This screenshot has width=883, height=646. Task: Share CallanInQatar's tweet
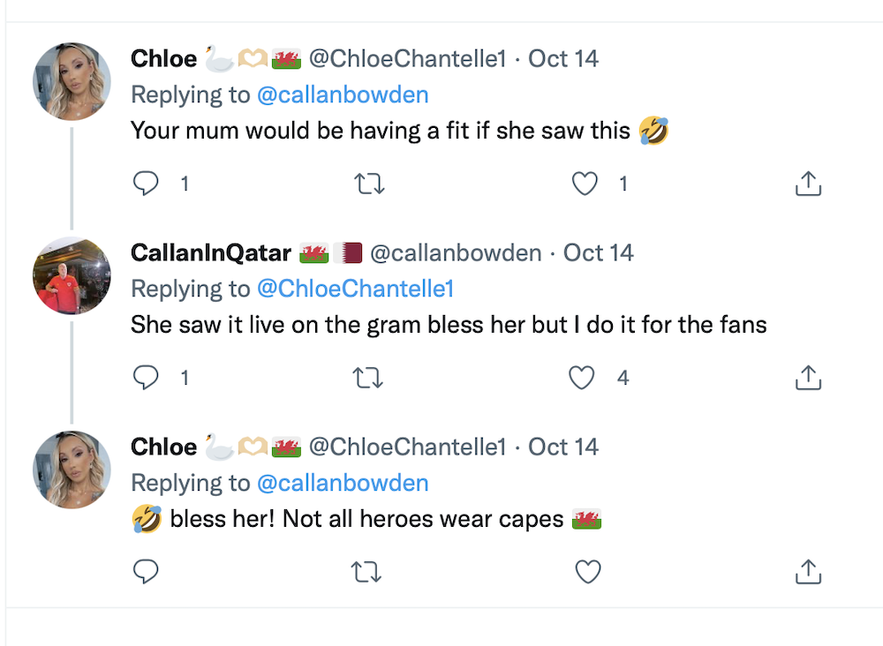coord(808,378)
